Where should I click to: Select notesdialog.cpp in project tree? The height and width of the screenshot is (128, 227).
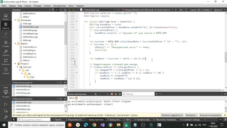point(30,30)
